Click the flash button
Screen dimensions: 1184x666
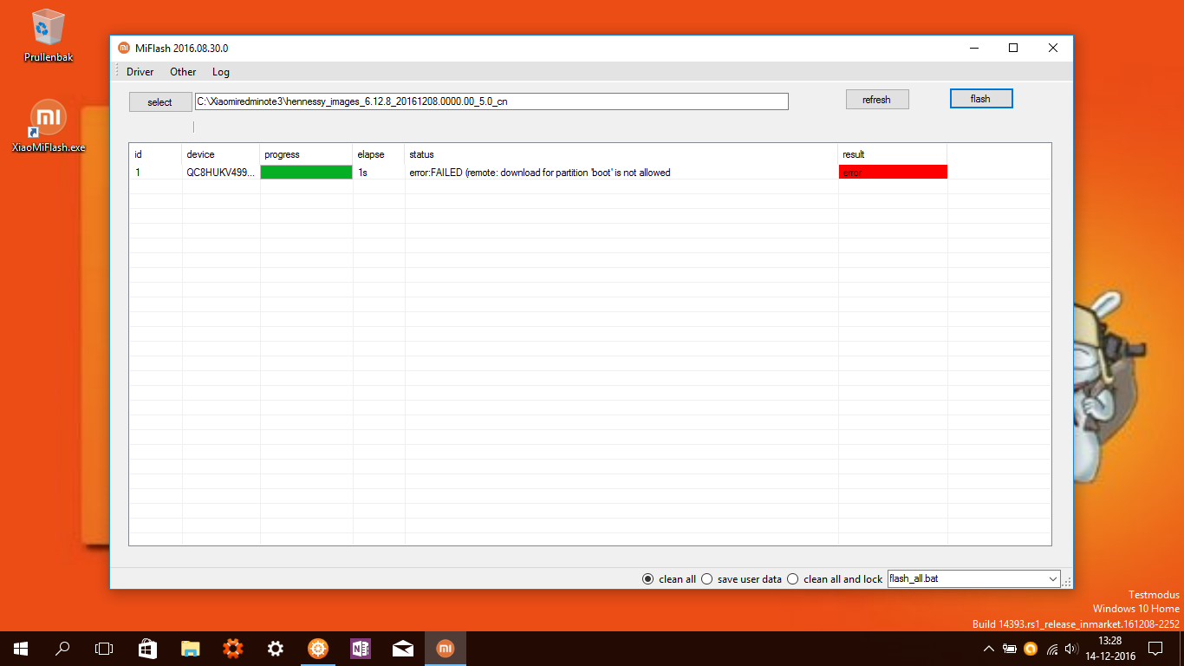point(981,99)
